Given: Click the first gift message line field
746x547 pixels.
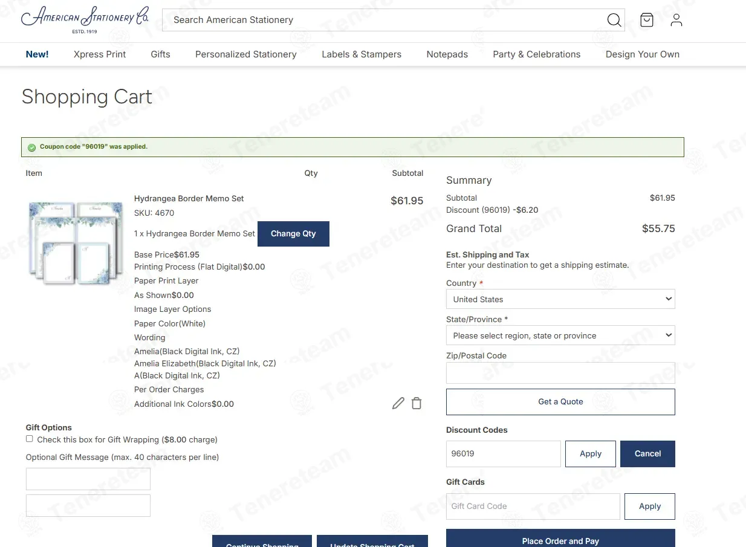Looking at the screenshot, I should click(88, 479).
